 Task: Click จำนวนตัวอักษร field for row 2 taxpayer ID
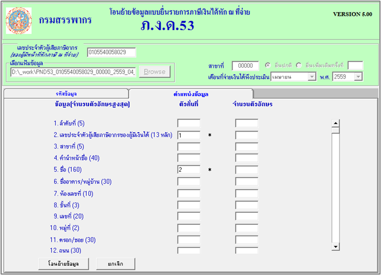click(x=247, y=135)
